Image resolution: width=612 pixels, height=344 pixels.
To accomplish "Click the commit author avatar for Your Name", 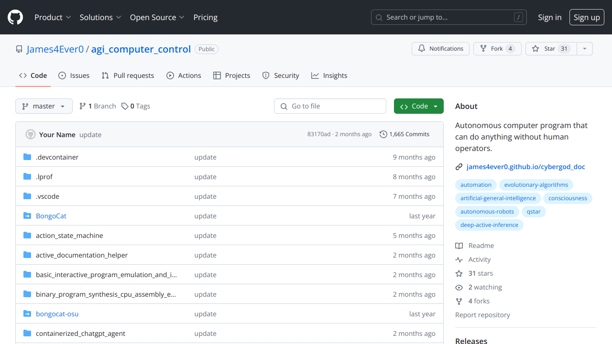I will pyautogui.click(x=31, y=134).
